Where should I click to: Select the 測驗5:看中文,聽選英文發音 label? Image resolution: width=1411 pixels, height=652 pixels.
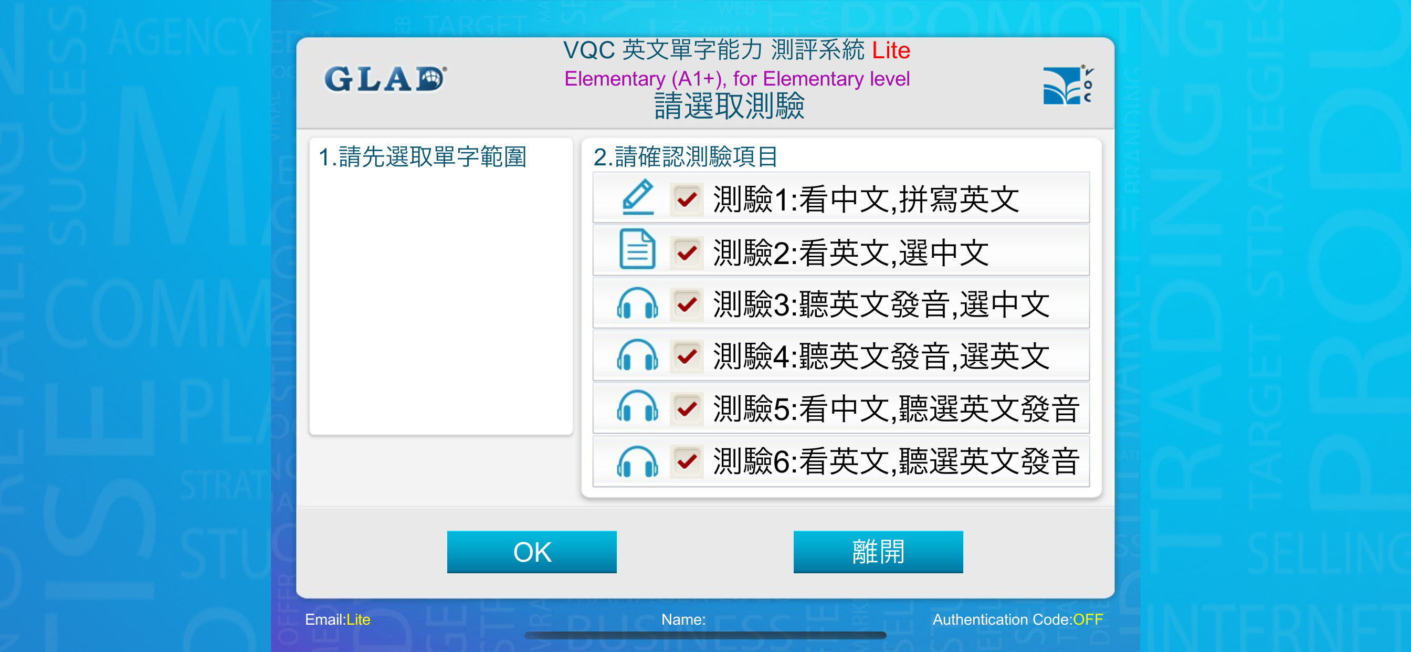[896, 409]
